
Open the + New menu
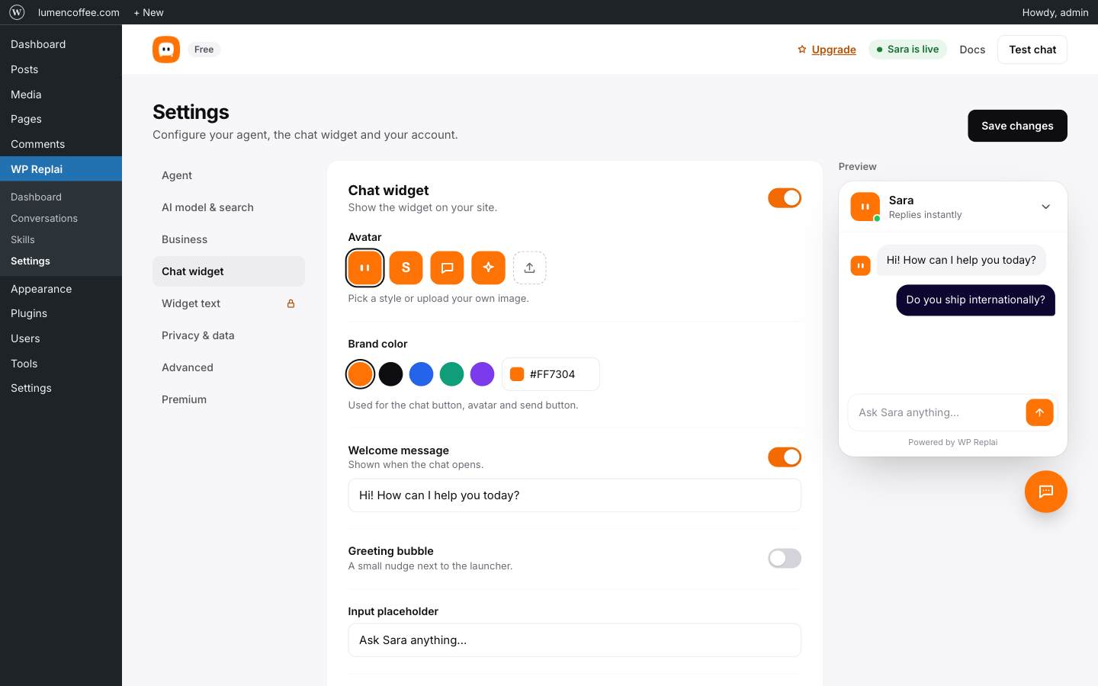(x=149, y=12)
